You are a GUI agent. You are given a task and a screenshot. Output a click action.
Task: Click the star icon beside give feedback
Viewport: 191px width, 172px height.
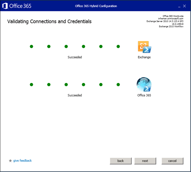point(10,161)
